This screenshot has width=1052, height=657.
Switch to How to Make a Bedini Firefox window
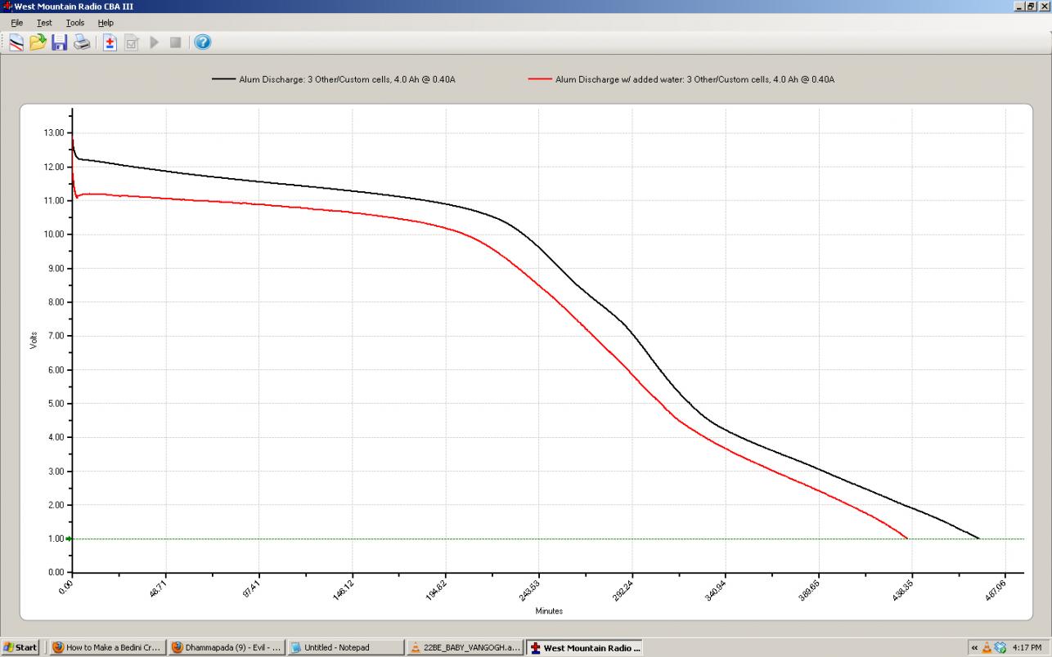pos(106,648)
